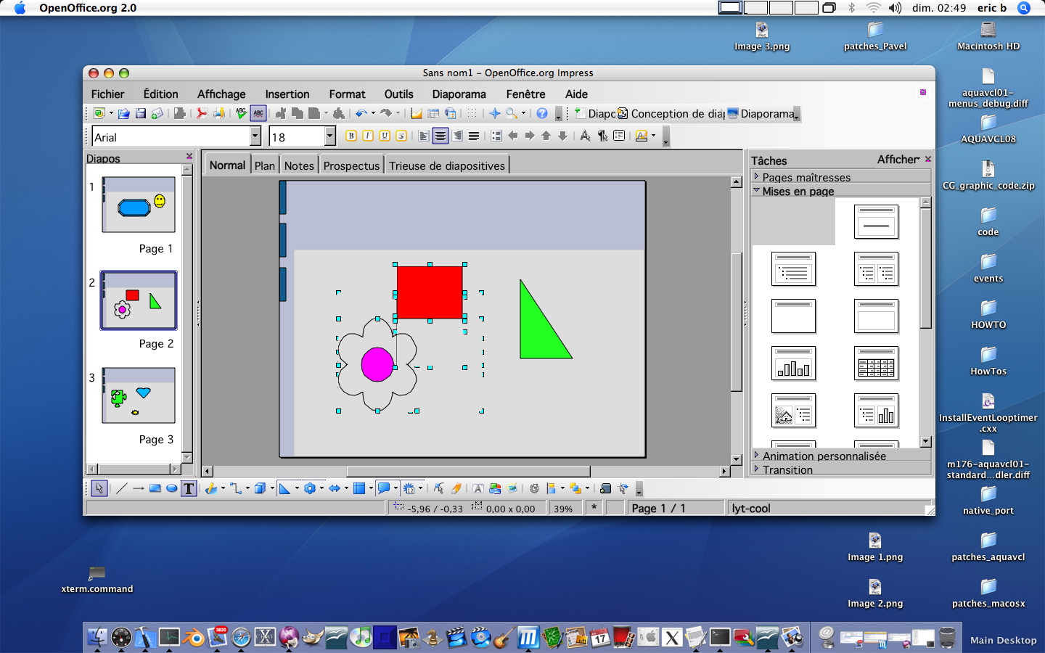Toggle Underline formatting
Image resolution: width=1045 pixels, height=653 pixels.
385,136
